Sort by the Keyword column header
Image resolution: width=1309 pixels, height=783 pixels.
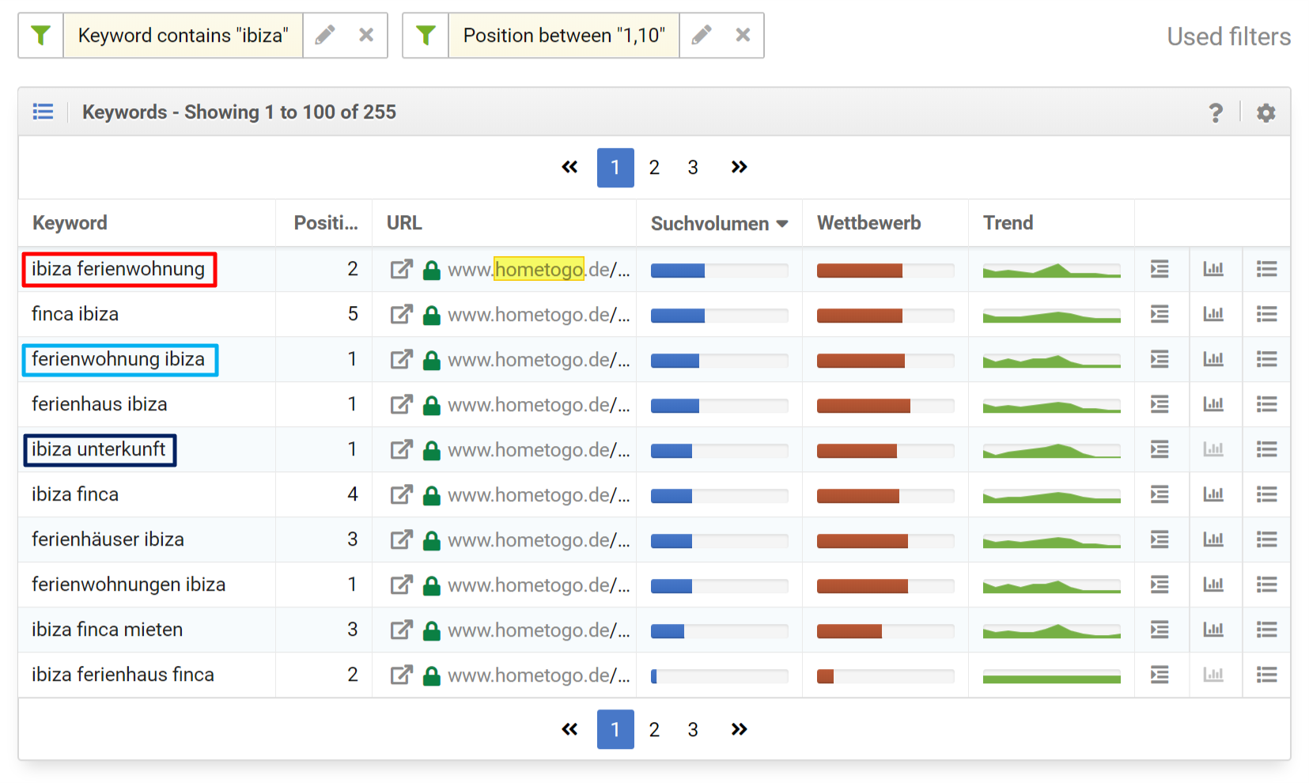(70, 223)
